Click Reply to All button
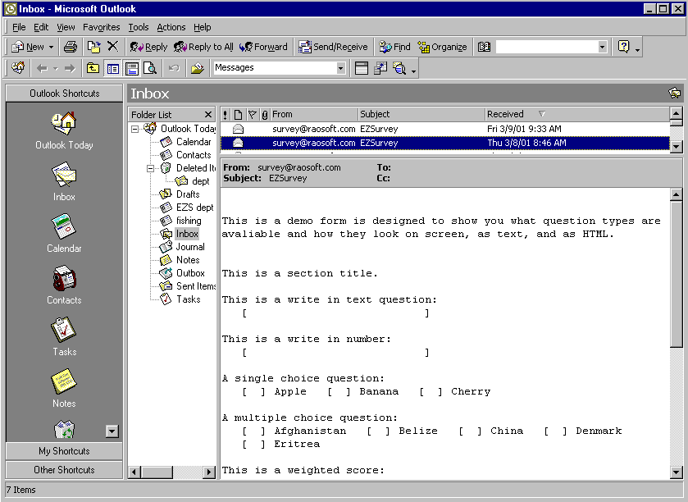The image size is (688, 502). tap(203, 47)
